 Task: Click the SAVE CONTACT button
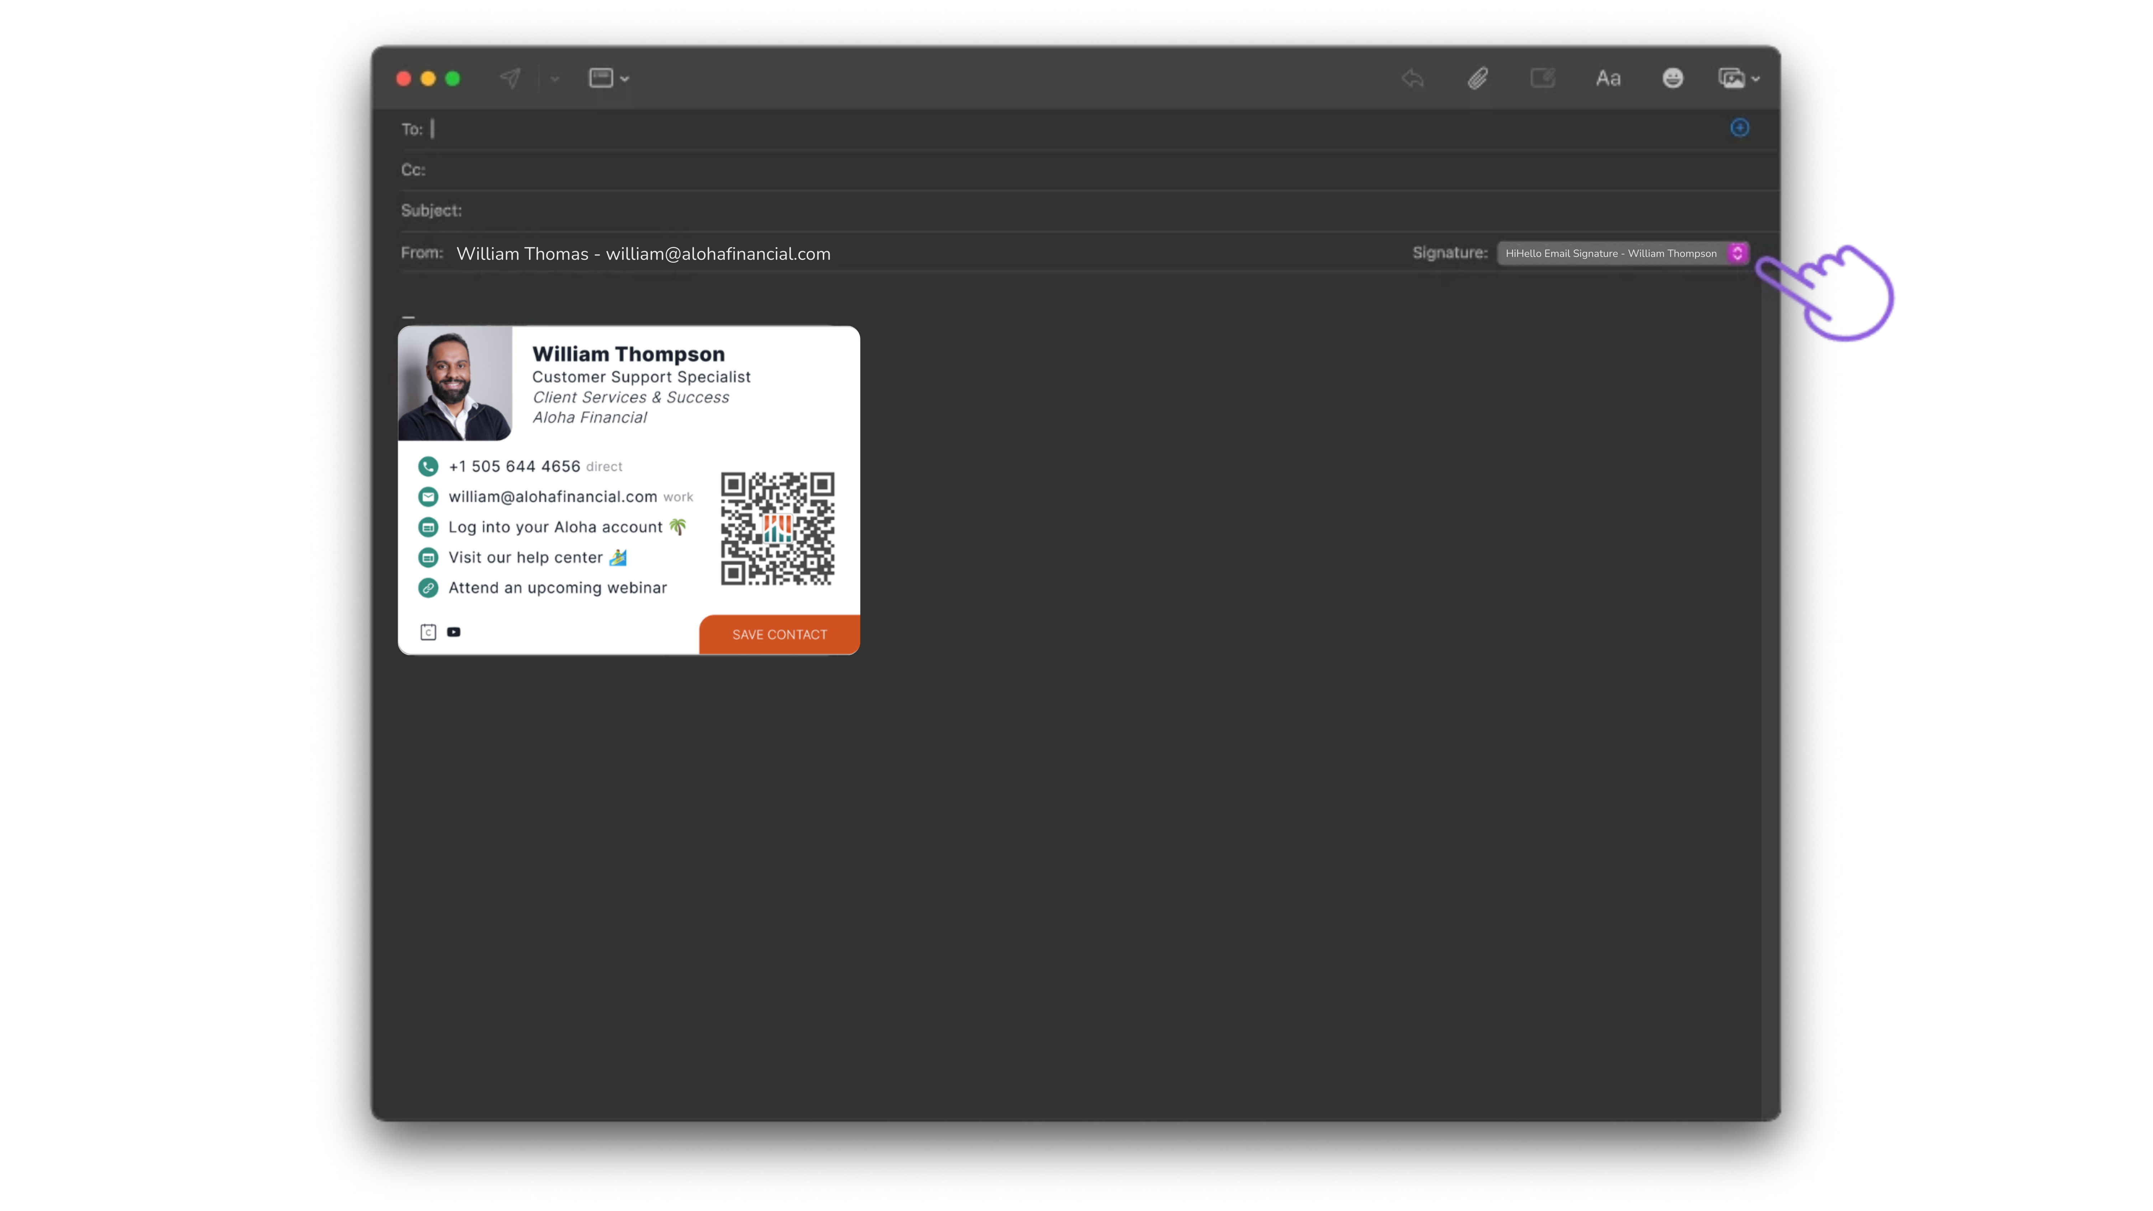pyautogui.click(x=780, y=635)
